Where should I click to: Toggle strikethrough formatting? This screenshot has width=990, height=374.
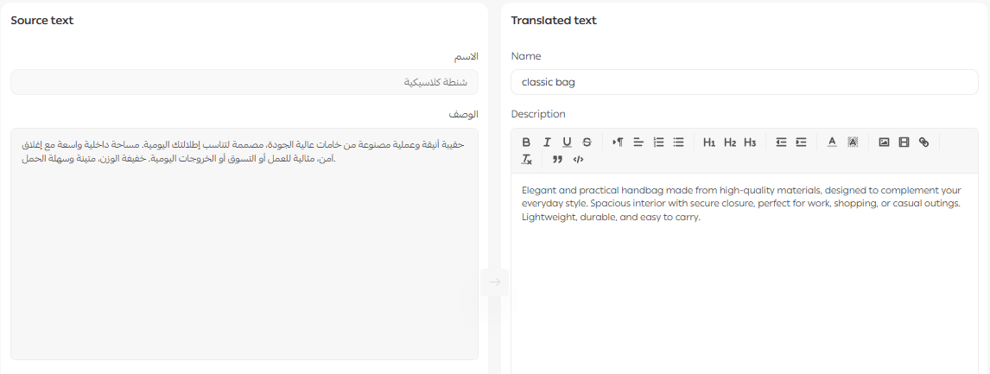tap(587, 143)
